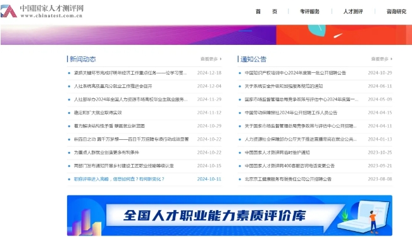Open the news item 为重点人群就业创造更多有利条件
This screenshot has width=412, height=238.
coord(106,153)
